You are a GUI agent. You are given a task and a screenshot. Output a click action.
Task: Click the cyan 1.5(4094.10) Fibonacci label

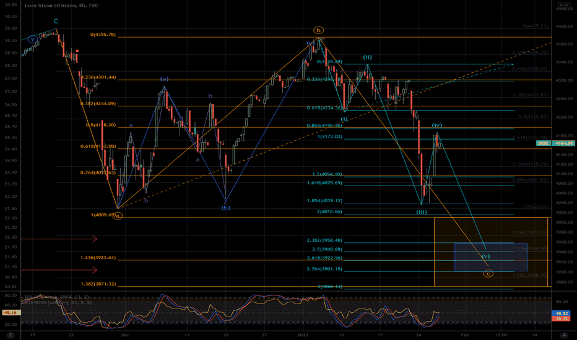[327, 174]
